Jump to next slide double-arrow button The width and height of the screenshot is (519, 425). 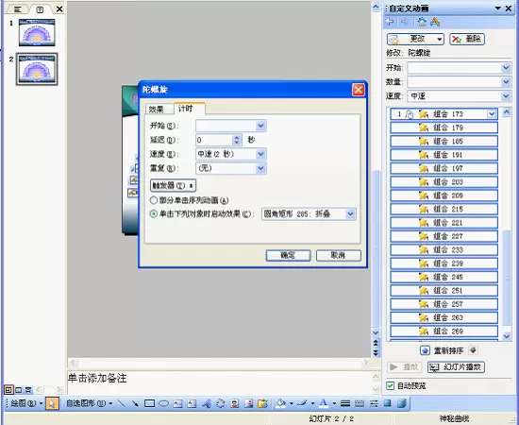click(x=376, y=353)
